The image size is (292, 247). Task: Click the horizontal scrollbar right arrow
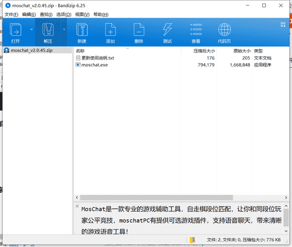click(x=286, y=197)
